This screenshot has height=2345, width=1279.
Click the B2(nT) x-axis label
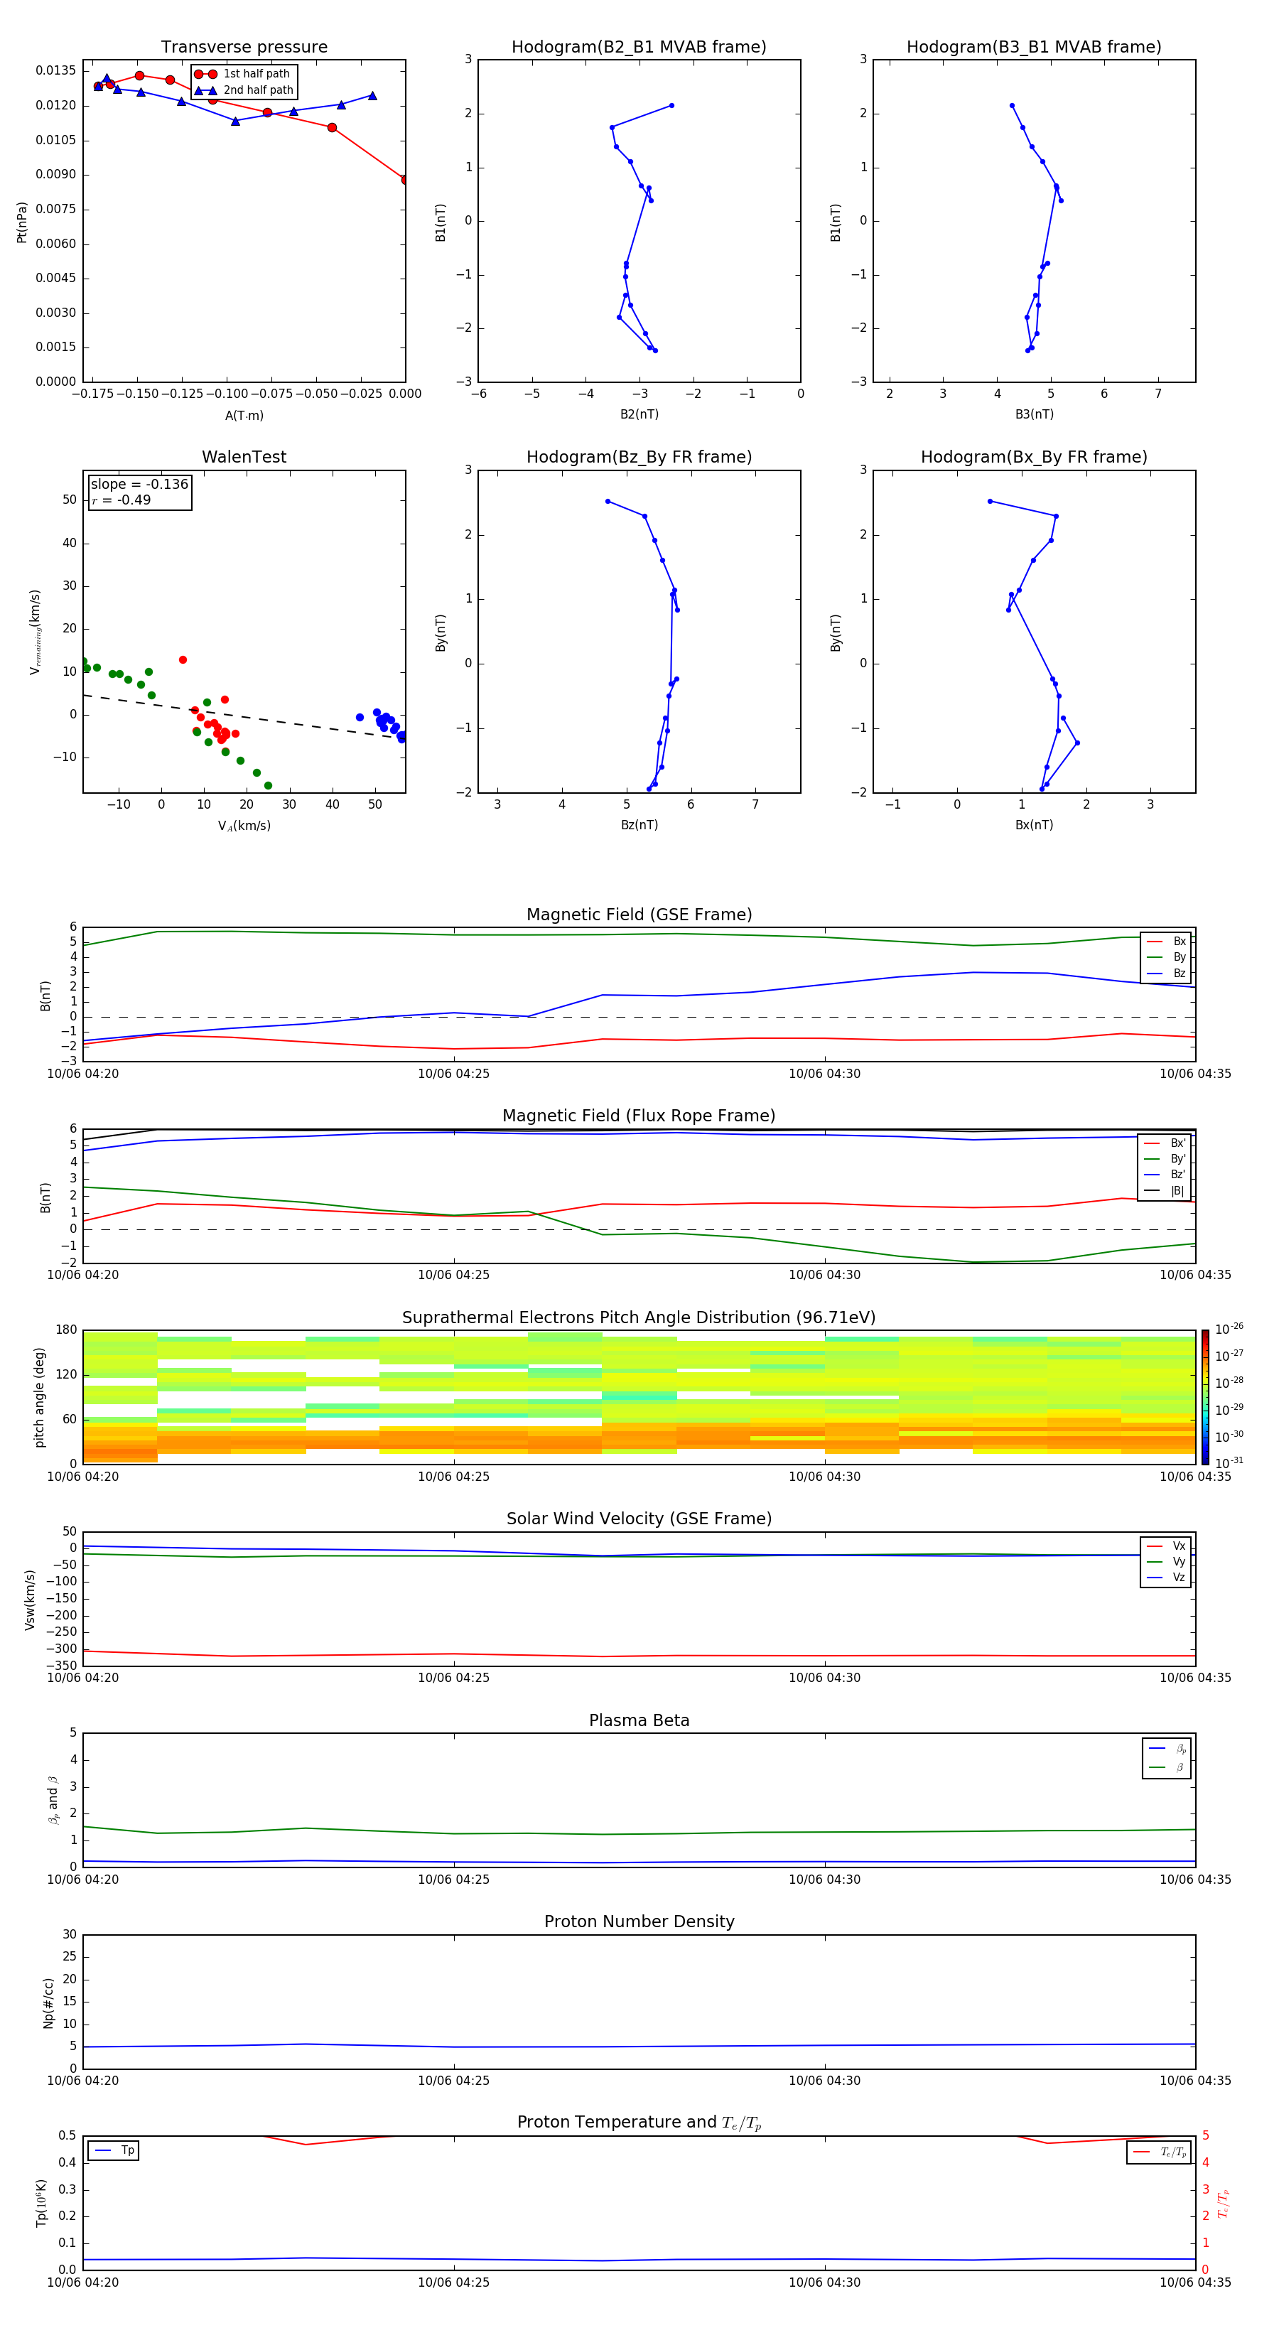click(x=639, y=414)
